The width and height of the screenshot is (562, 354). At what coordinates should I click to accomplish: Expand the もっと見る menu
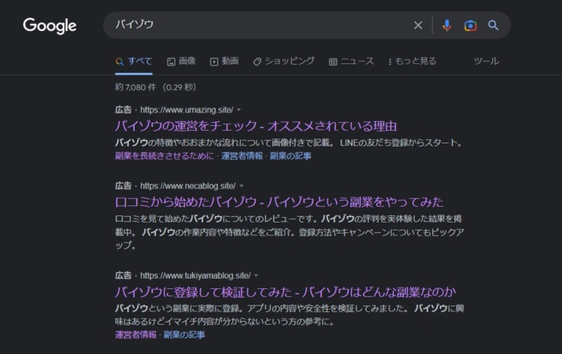click(x=412, y=61)
